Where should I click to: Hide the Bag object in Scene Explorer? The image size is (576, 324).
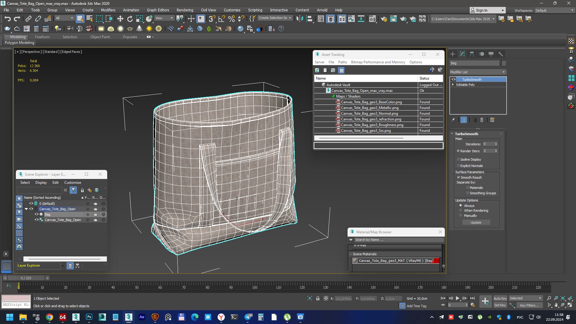click(x=37, y=214)
